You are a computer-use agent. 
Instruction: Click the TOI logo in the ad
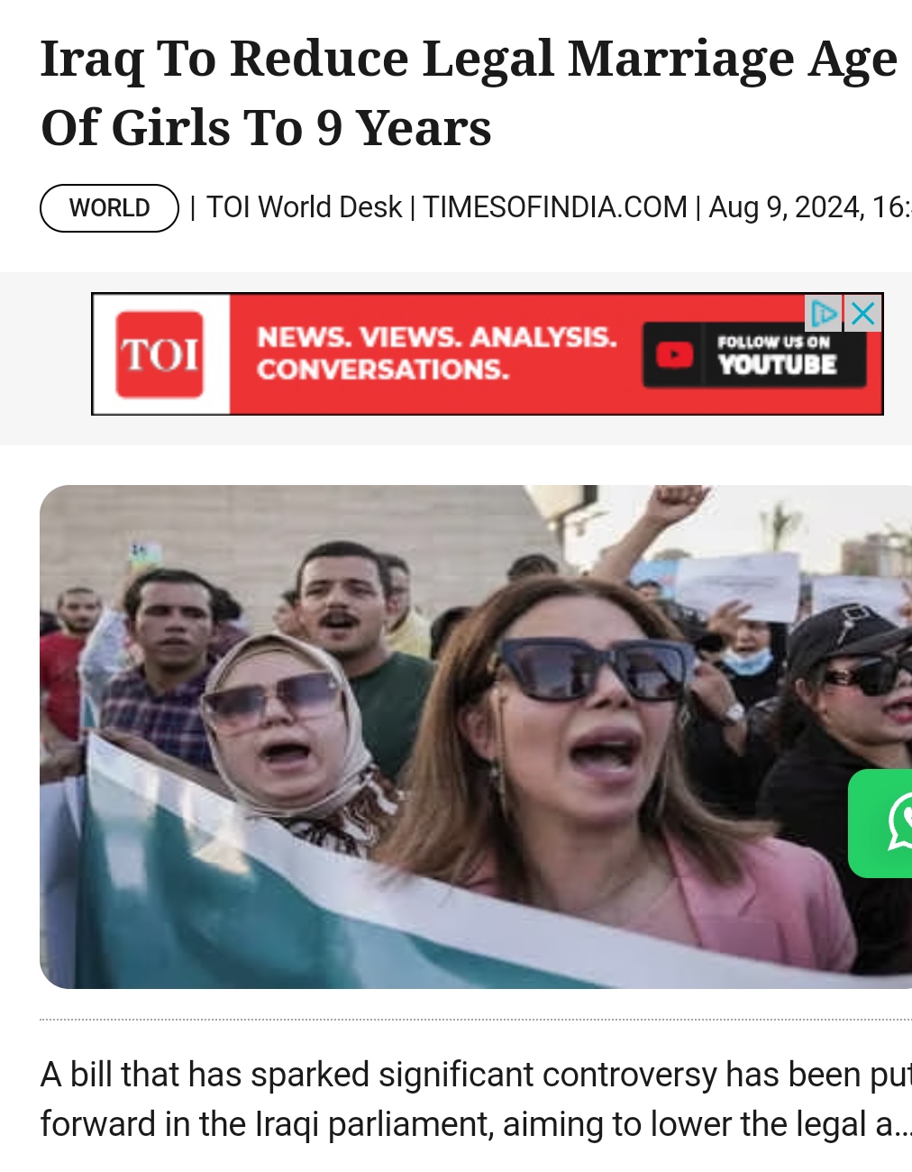pyautogui.click(x=160, y=354)
